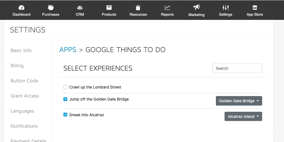Click the SELECT EXPERIENCES heading
This screenshot has height=142, width=284.
tap(98, 68)
